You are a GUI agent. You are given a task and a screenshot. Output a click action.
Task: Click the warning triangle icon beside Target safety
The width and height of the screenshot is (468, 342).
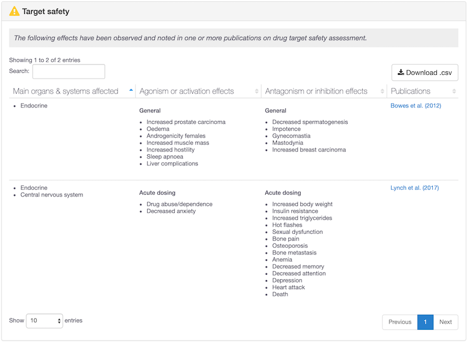pyautogui.click(x=14, y=11)
